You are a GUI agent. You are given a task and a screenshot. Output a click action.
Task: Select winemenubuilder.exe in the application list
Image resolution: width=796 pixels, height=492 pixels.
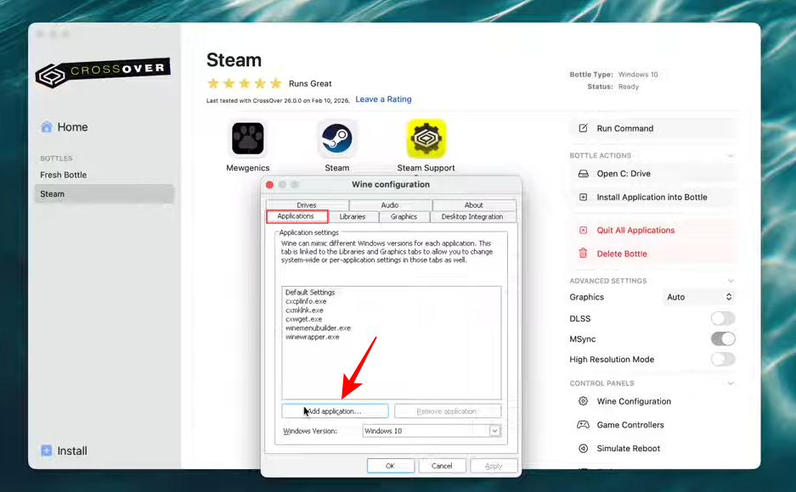coord(318,328)
